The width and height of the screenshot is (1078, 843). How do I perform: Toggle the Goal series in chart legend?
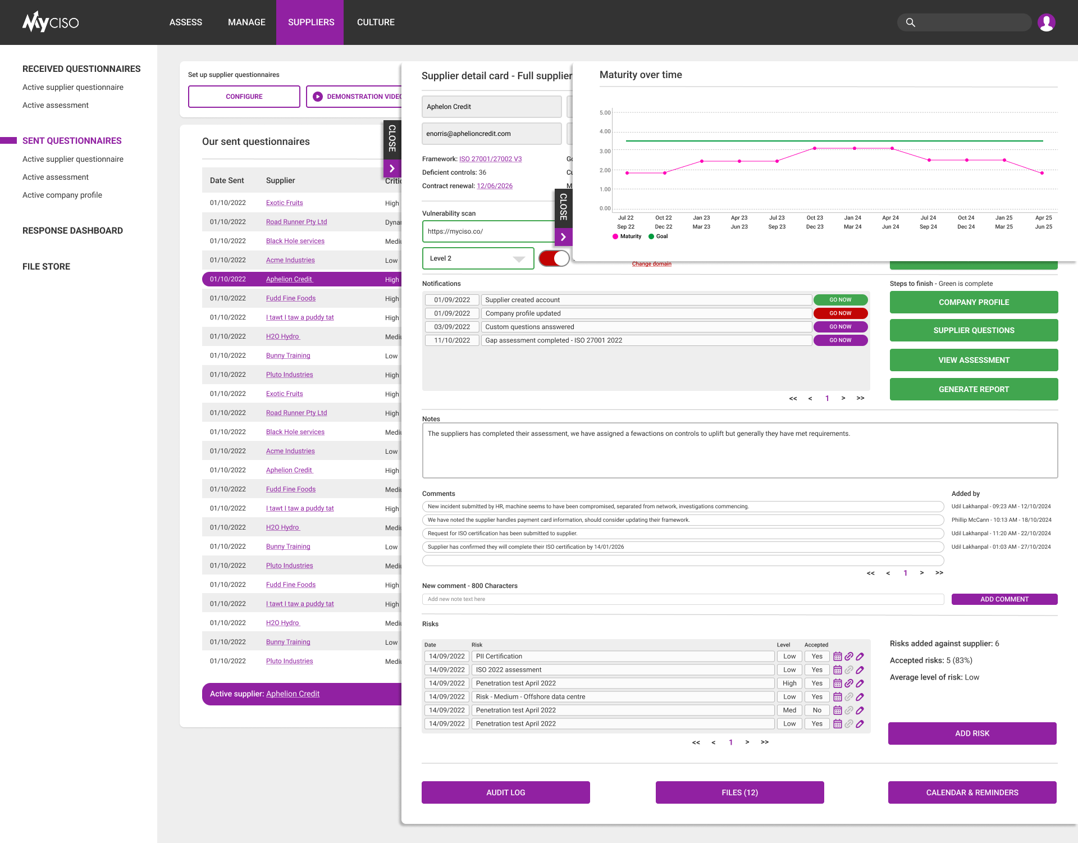click(659, 236)
